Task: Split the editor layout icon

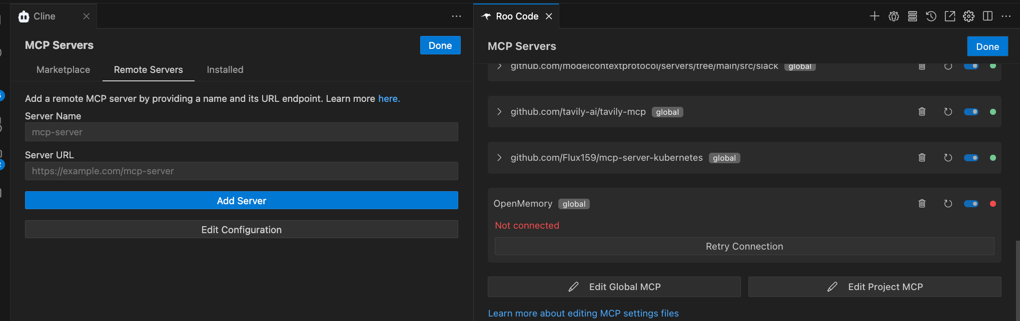Action: click(x=987, y=16)
